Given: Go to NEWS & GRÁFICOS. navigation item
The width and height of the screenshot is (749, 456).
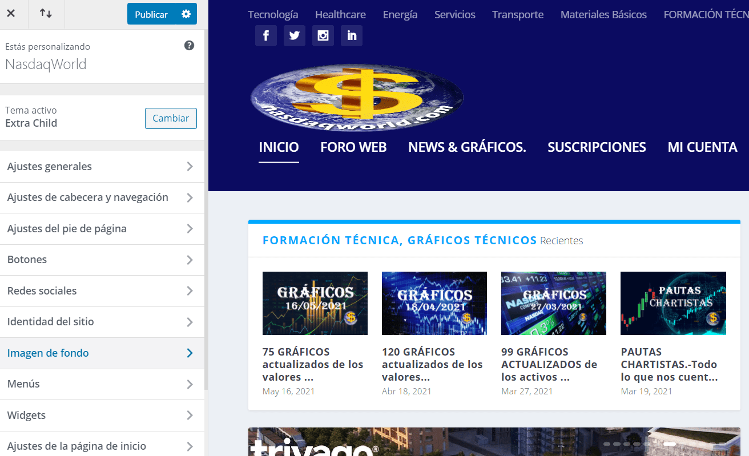Looking at the screenshot, I should (467, 147).
